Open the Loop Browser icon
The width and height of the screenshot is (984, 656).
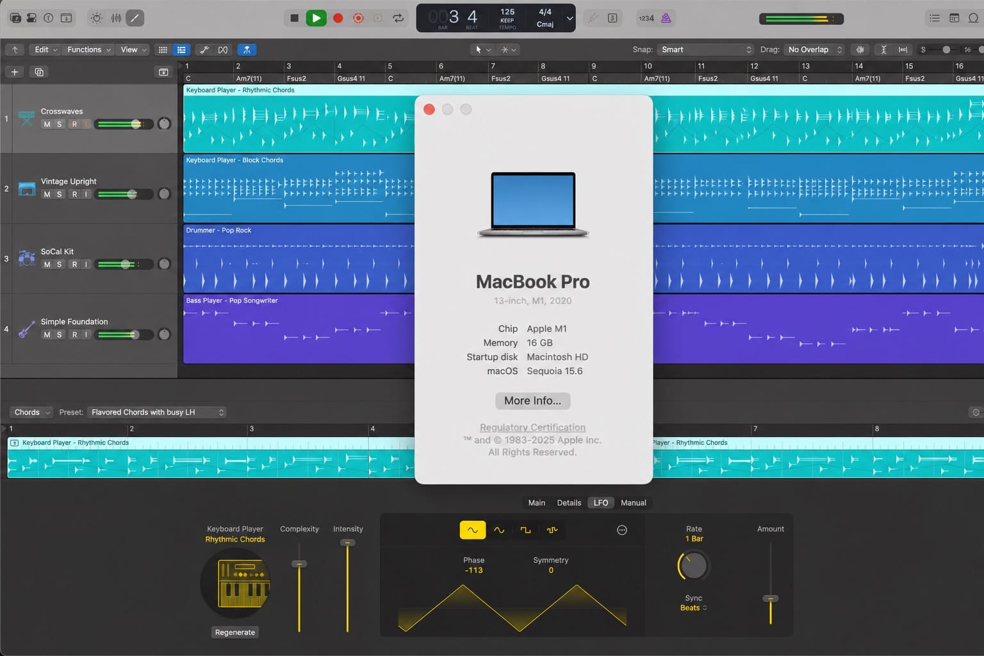pyautogui.click(x=974, y=18)
